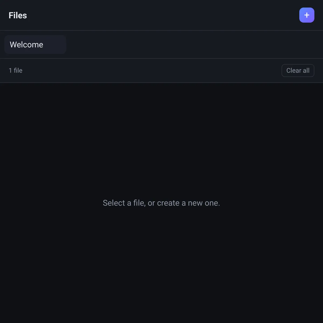Choose the Welcome item under Files
323x323 pixels.
coord(35,44)
